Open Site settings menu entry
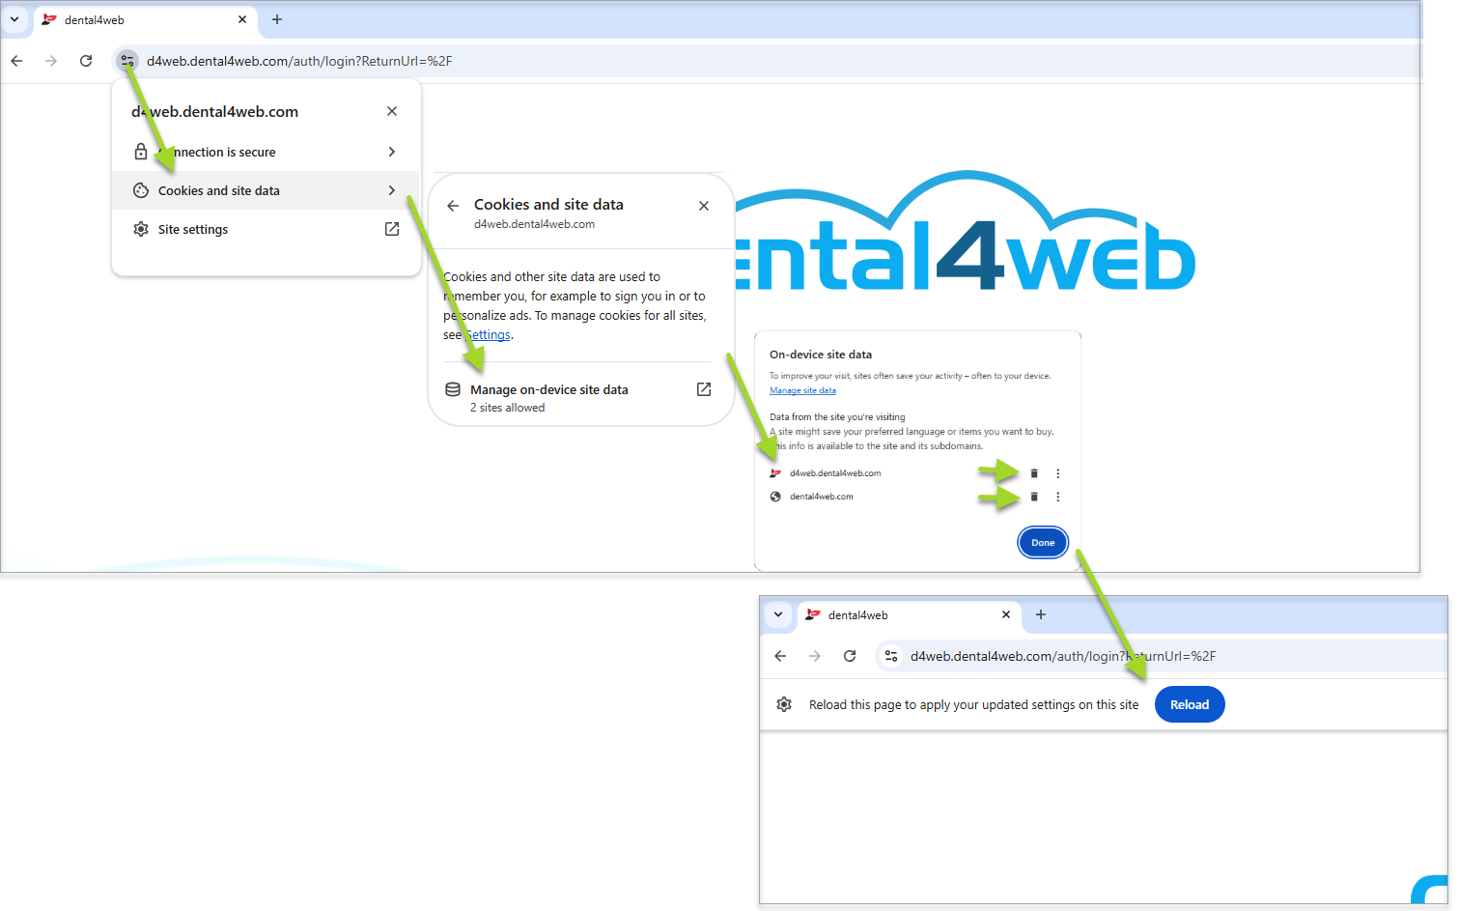 point(193,229)
